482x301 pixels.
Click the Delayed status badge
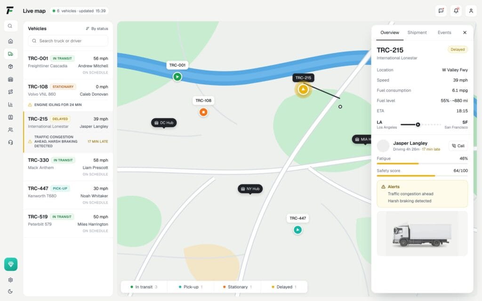458,49
